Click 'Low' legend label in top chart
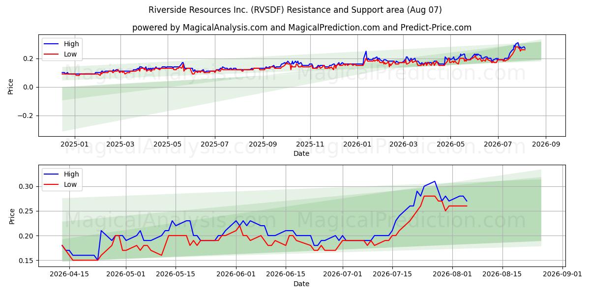The height and width of the screenshot is (295, 590). point(70,54)
